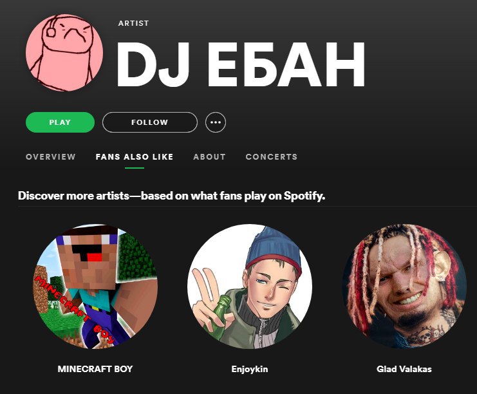Go to the About tab

tap(209, 156)
